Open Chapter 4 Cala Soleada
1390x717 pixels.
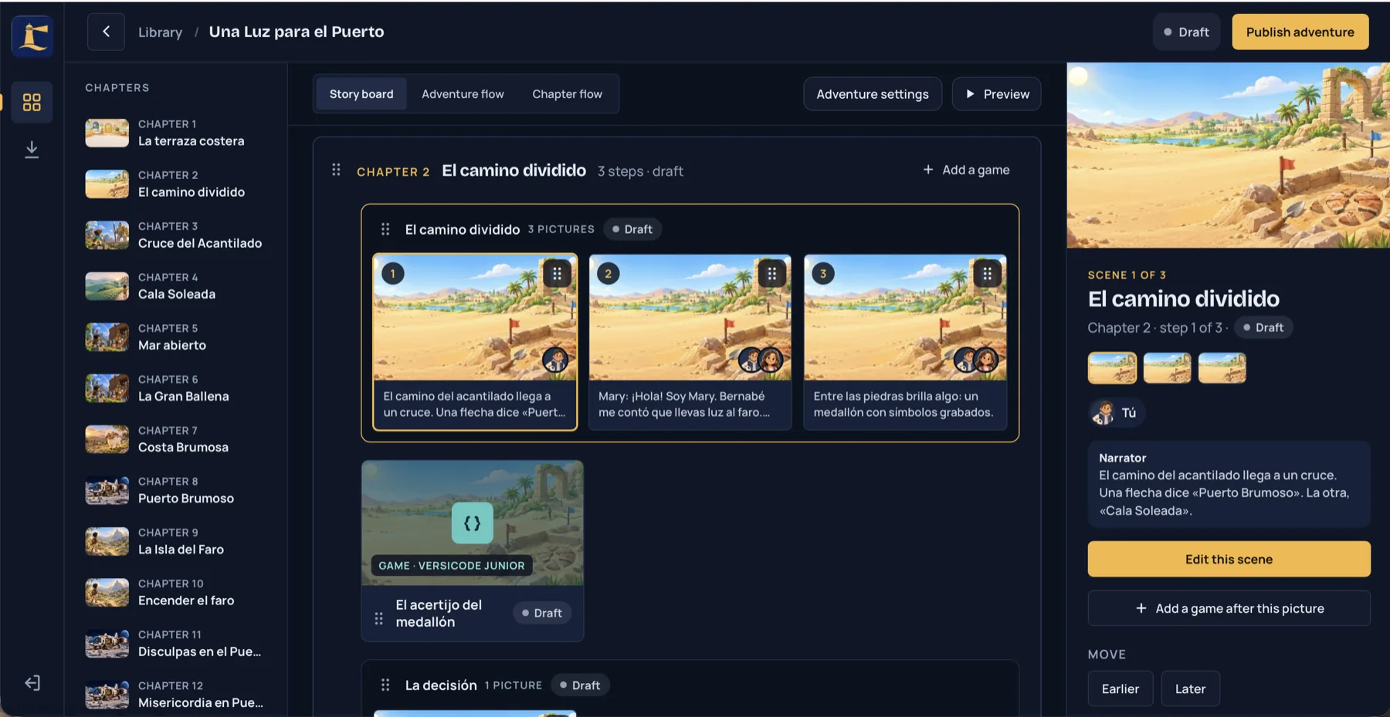(x=175, y=286)
